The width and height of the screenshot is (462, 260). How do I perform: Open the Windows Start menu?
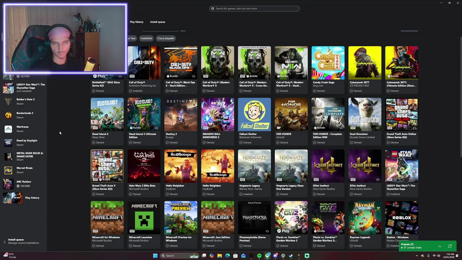pos(155,256)
